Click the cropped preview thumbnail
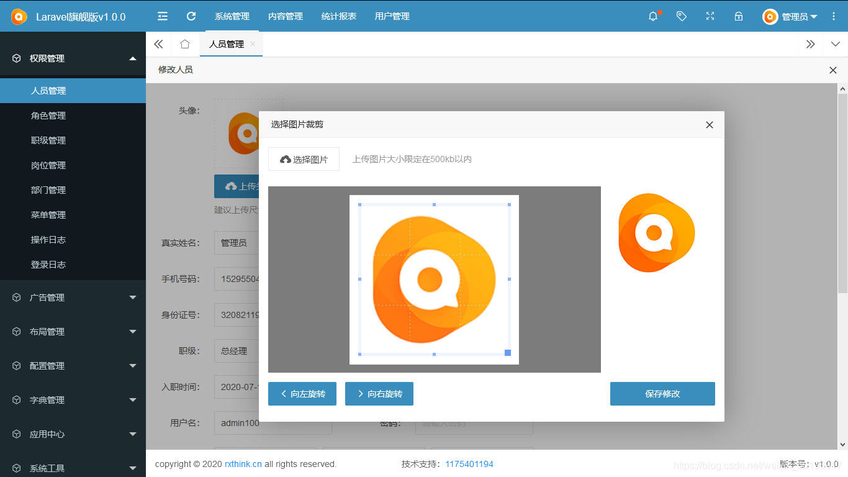Image resolution: width=848 pixels, height=477 pixels. coord(657,233)
